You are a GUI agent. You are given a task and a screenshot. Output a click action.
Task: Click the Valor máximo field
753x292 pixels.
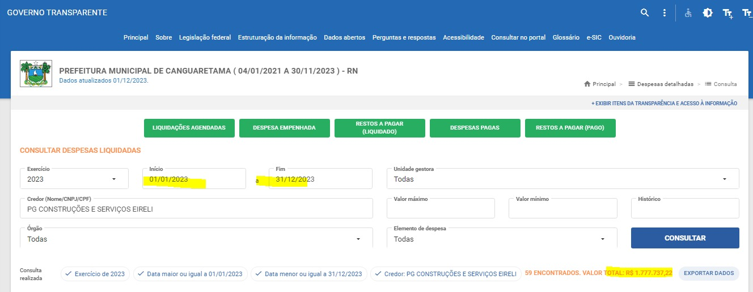441,208
